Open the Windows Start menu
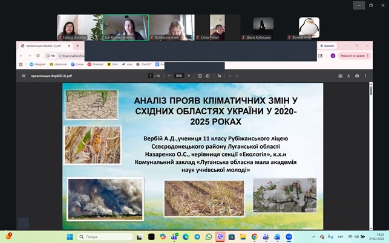 tap(70, 237)
